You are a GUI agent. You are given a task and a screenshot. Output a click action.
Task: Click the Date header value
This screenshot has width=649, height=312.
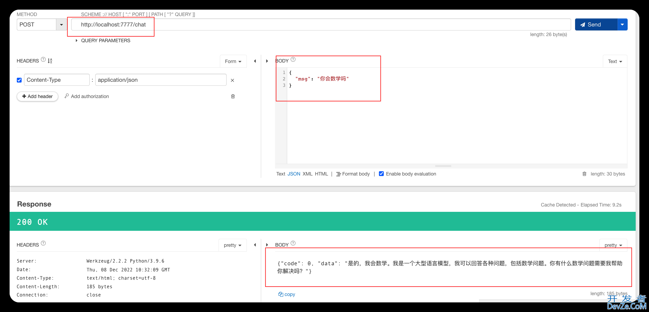tap(128, 270)
